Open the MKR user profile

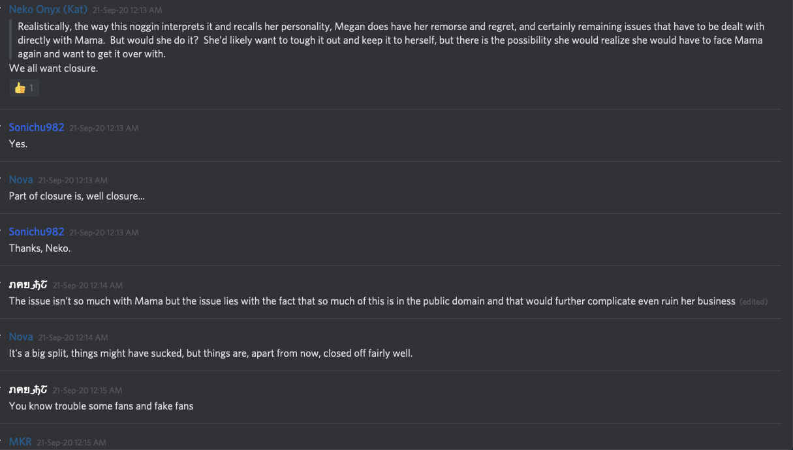(20, 442)
